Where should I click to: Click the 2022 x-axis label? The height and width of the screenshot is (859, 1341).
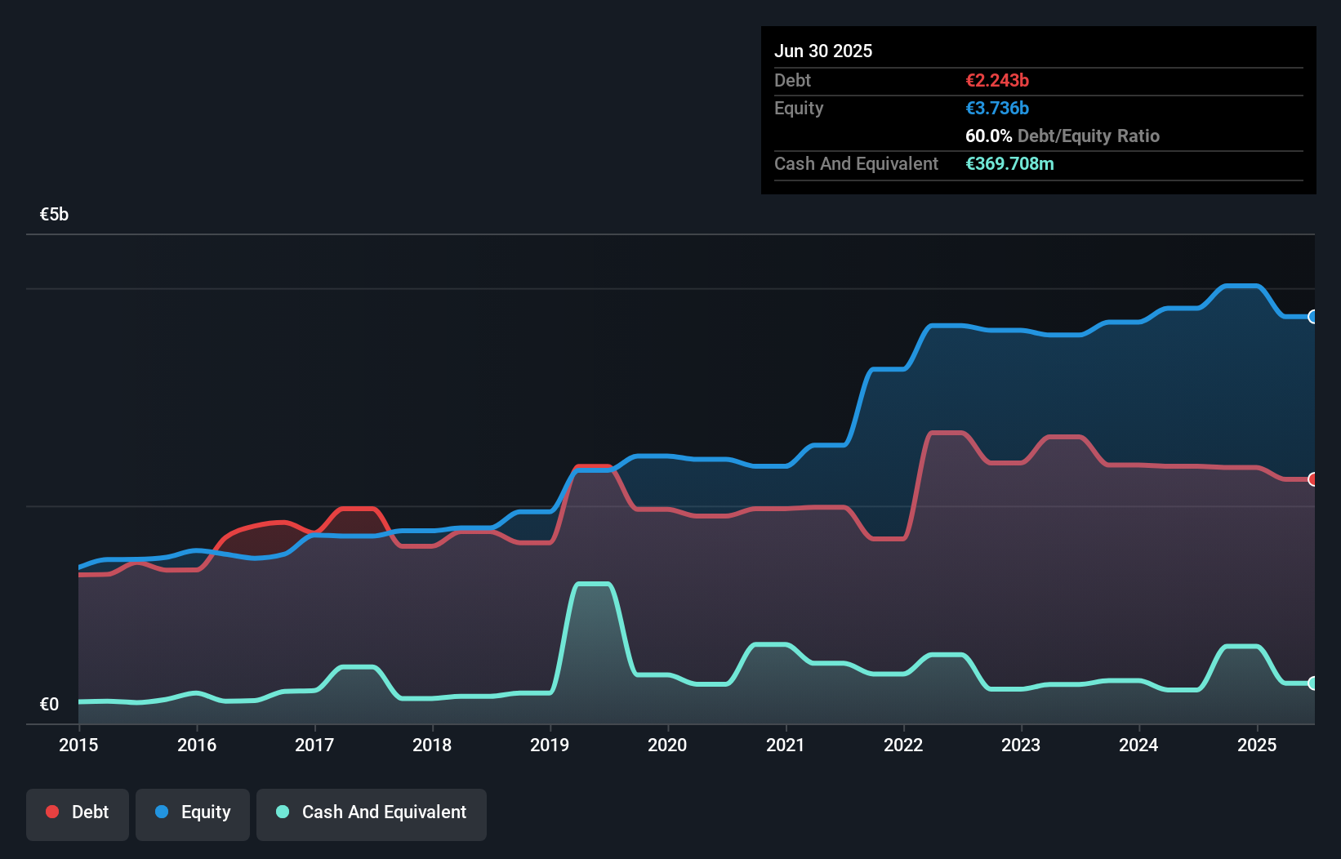pos(903,745)
